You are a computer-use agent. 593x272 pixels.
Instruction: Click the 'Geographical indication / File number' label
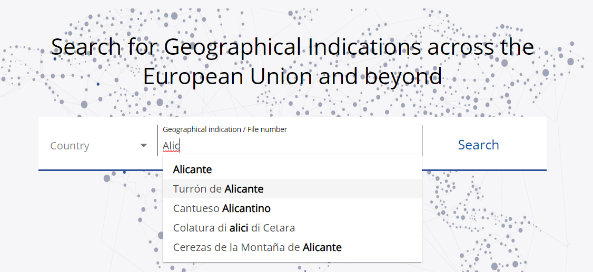(x=225, y=129)
